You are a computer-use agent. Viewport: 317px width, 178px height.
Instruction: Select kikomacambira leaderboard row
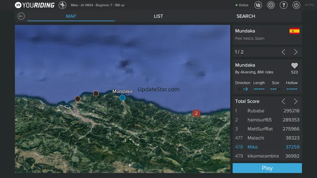pyautogui.click(x=267, y=156)
